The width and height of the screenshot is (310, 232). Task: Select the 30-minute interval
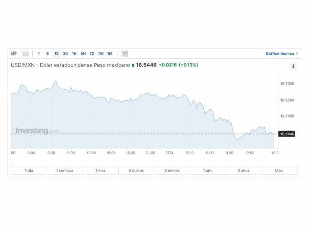[65, 53]
